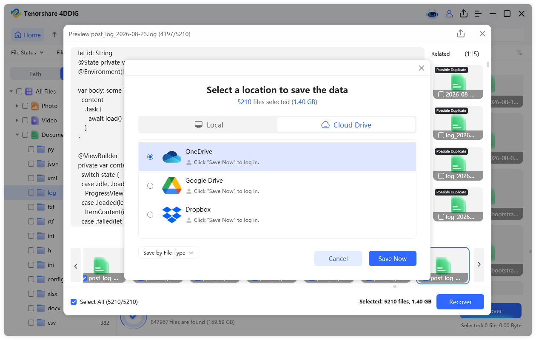Toggle the json folder checkbox
Viewport: 536px width, 340px height.
(31, 164)
